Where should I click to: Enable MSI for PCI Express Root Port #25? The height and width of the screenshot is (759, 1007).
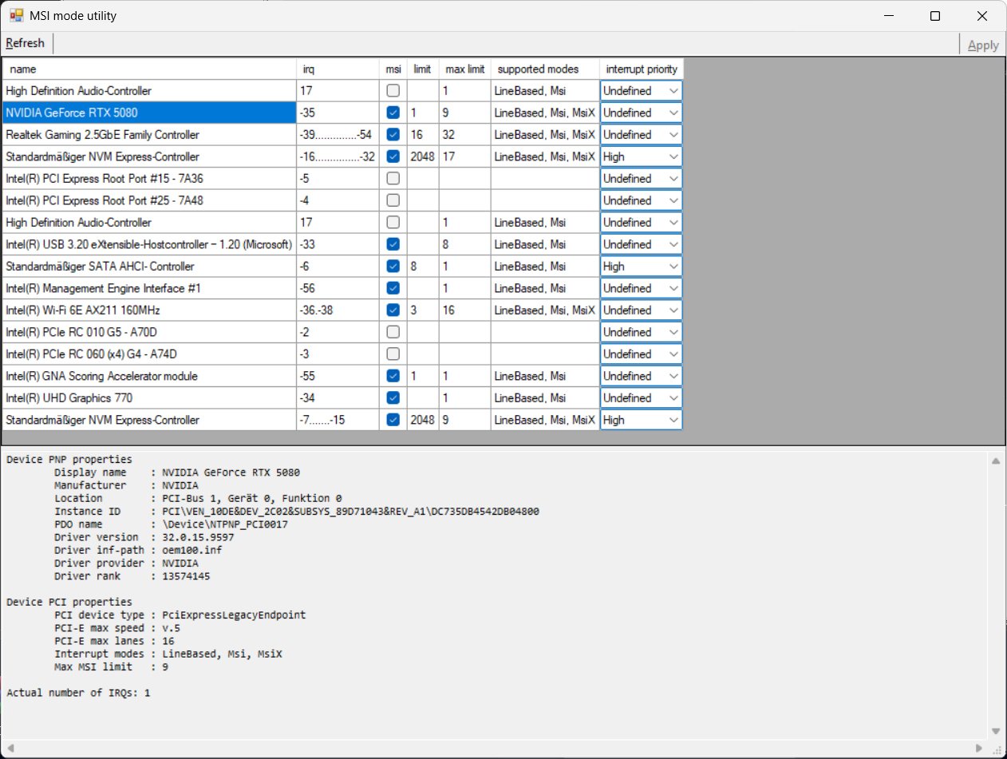(393, 200)
